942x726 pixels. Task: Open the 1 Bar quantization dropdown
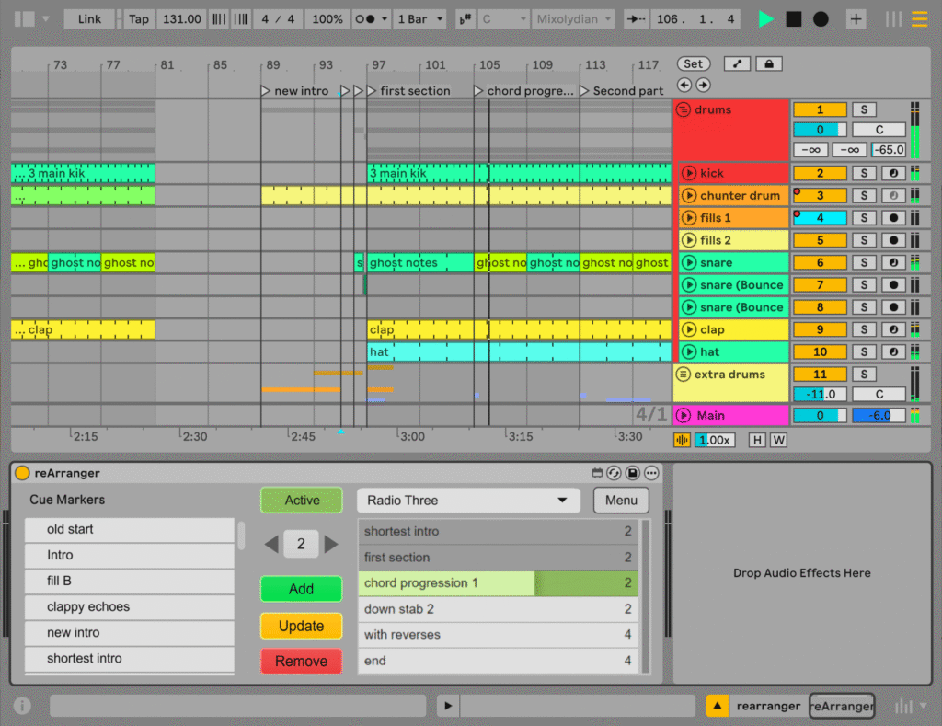pyautogui.click(x=419, y=19)
